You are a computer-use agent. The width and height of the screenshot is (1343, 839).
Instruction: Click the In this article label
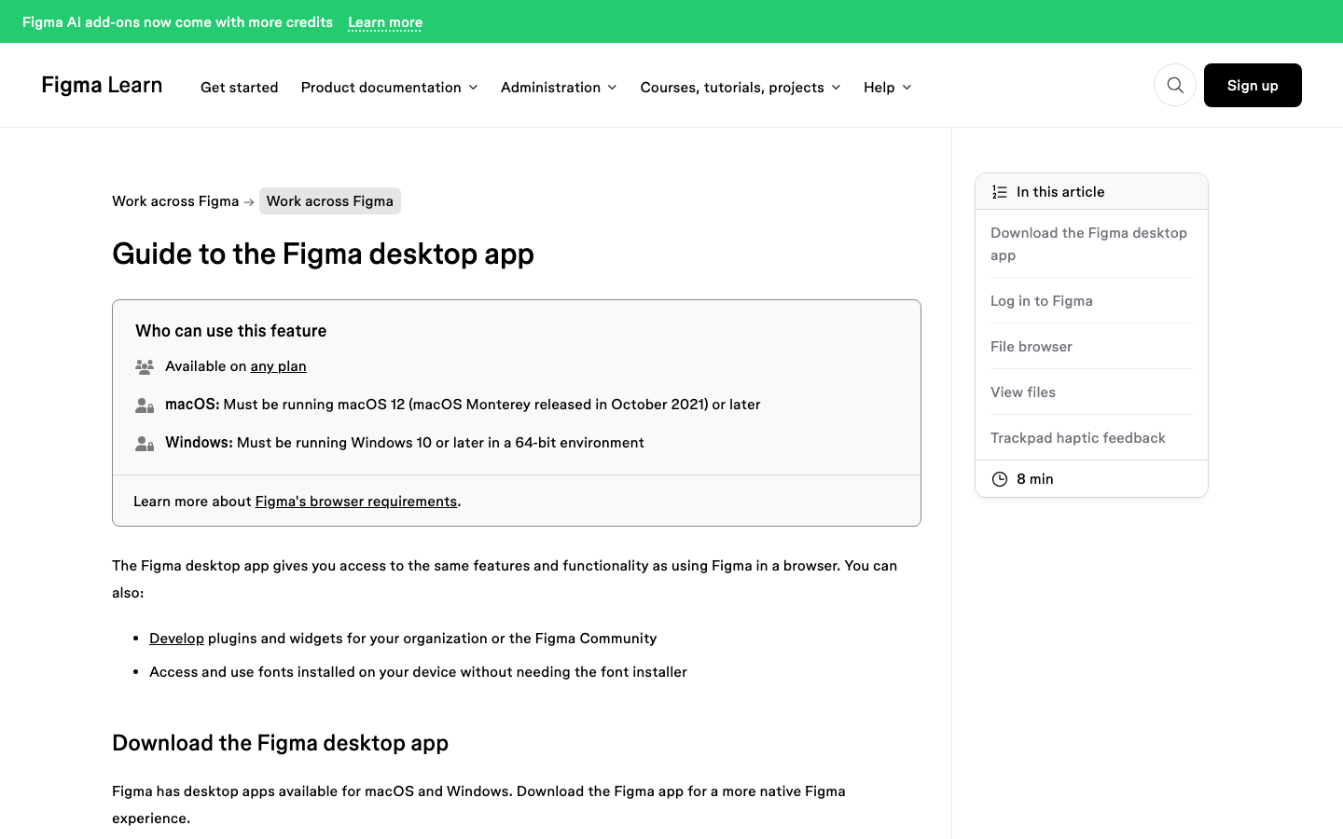(1060, 192)
